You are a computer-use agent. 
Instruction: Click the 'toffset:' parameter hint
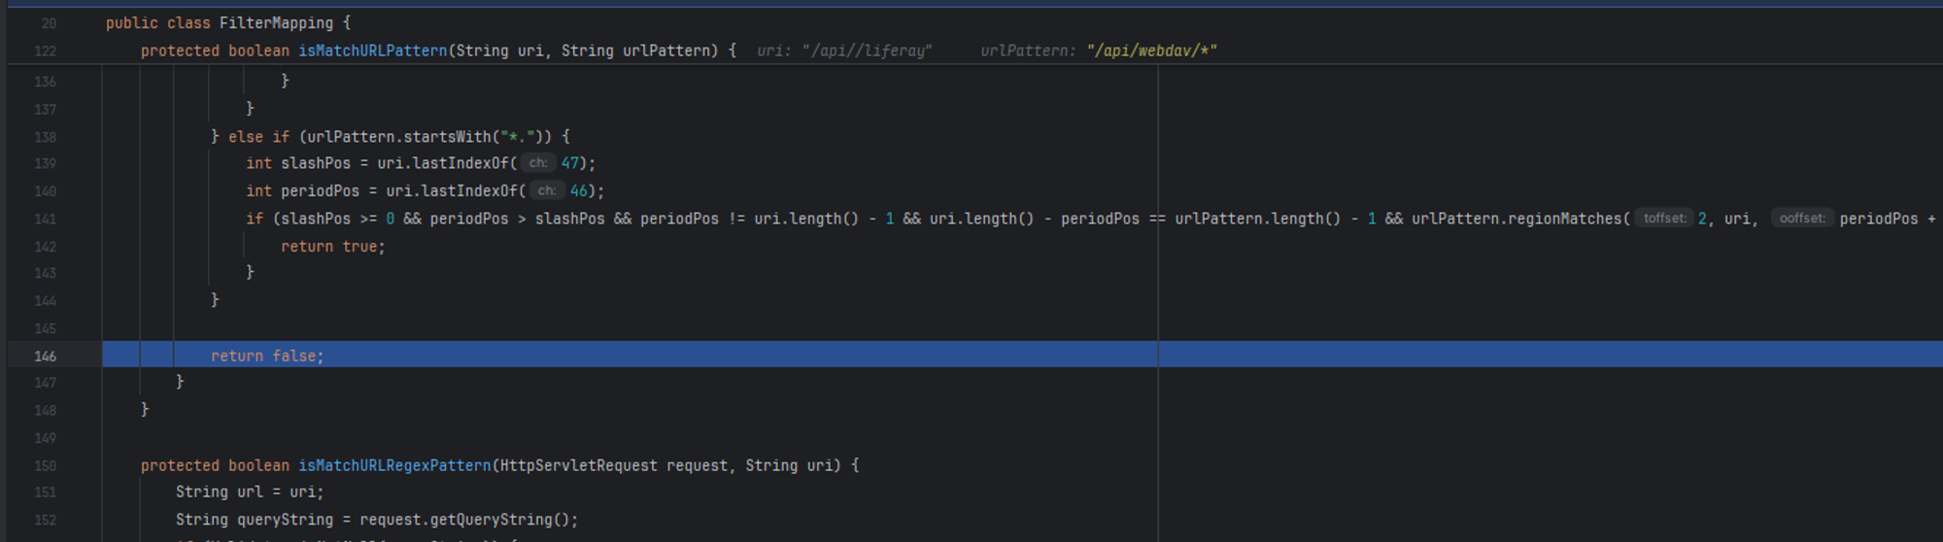point(1664,219)
